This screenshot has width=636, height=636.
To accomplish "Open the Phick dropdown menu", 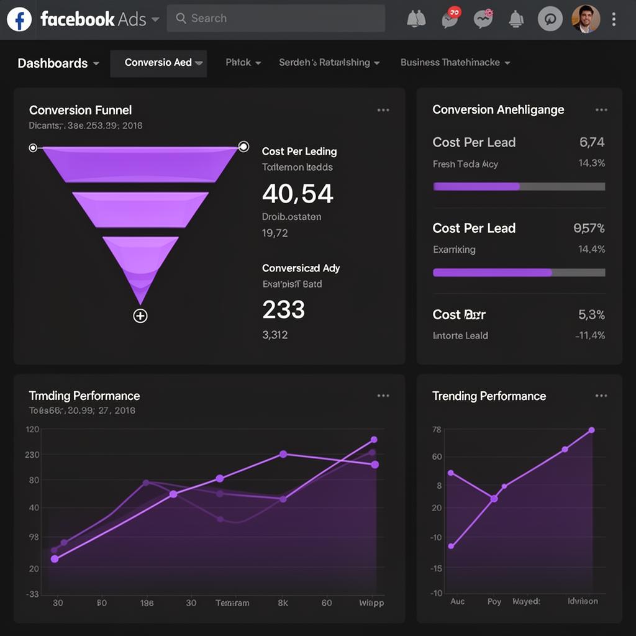I will coord(243,63).
